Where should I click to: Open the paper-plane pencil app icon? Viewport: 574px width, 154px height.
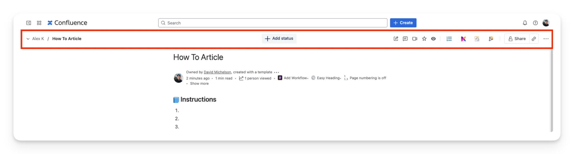click(491, 39)
